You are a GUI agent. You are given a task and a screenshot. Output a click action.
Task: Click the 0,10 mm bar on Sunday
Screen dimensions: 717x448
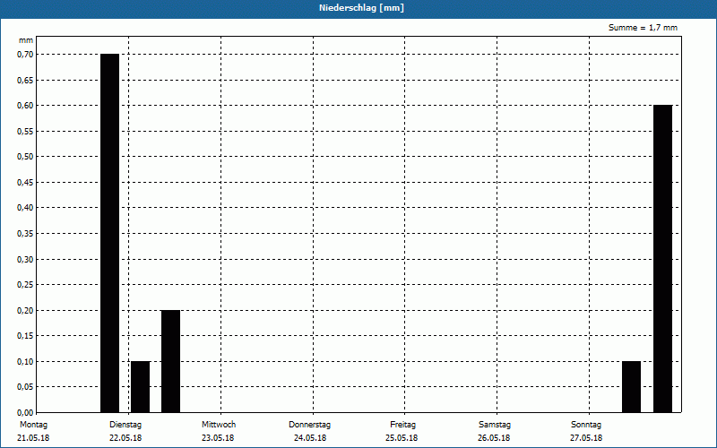coord(632,387)
